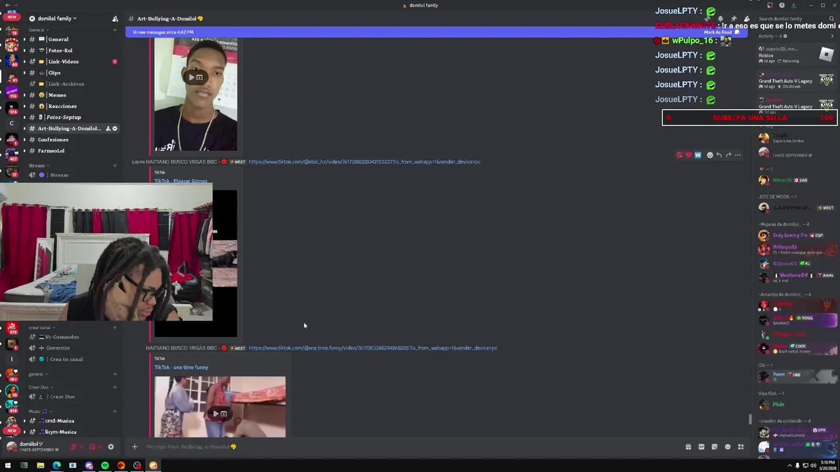Add the W reaction from hover bar
Viewport: 840px width, 472px height.
698,155
